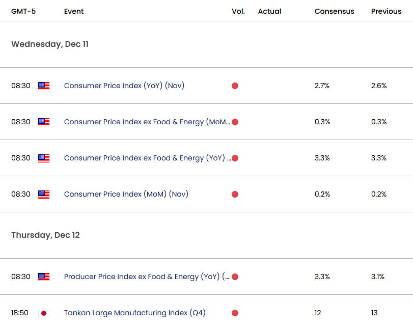Click the US flag on CPI ex Food & Energy (YoY)
Image resolution: width=413 pixels, height=330 pixels.
click(44, 158)
